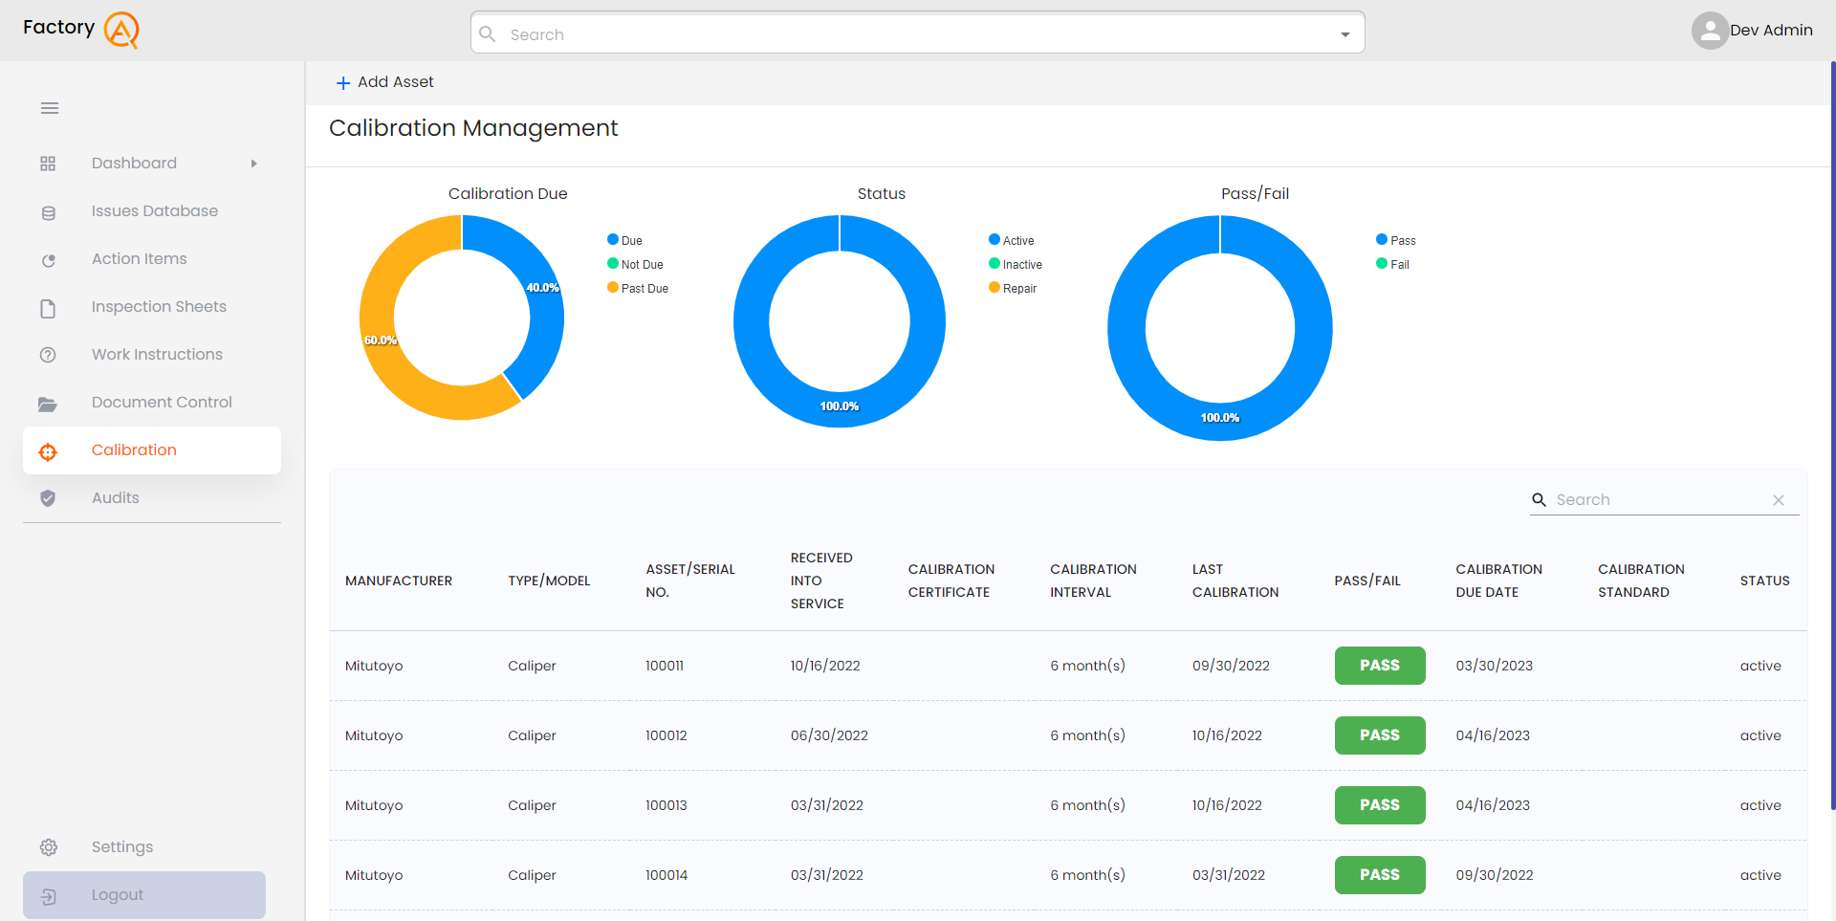Sort by LAST CALIBRATION column header

click(x=1235, y=581)
